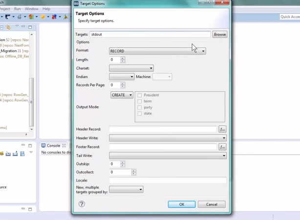300x220 pixels.
Task: Open the Project menu
Action: pyautogui.click(x=5, y=9)
